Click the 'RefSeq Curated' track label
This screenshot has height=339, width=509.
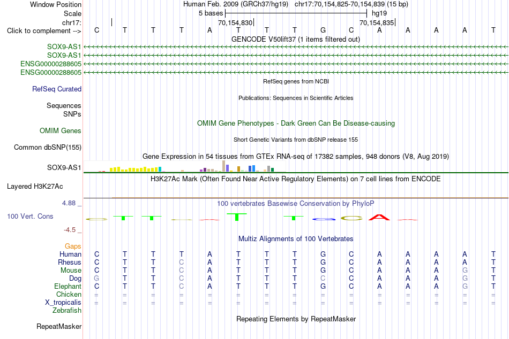click(x=57, y=89)
